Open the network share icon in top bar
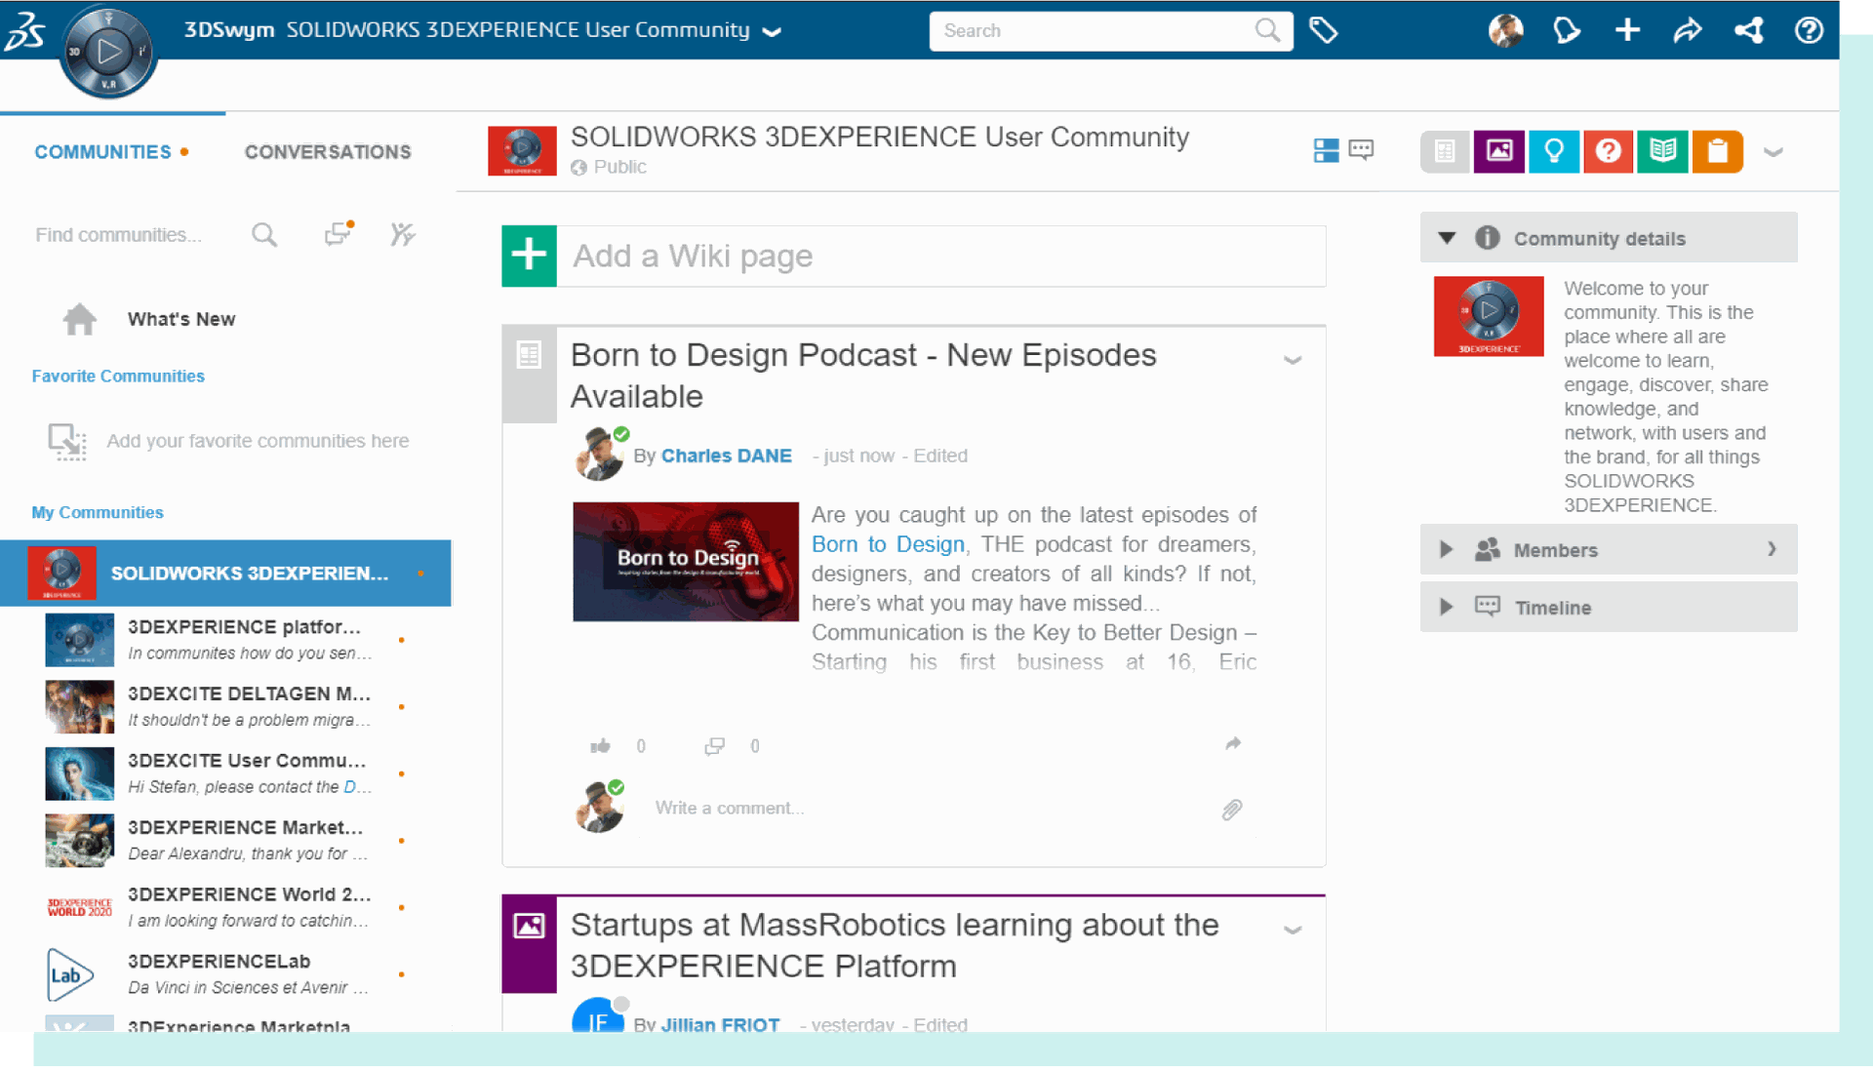The height and width of the screenshot is (1071, 1873). coord(1748,30)
